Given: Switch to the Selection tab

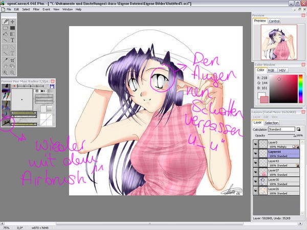Looking at the screenshot, I should (x=272, y=123).
